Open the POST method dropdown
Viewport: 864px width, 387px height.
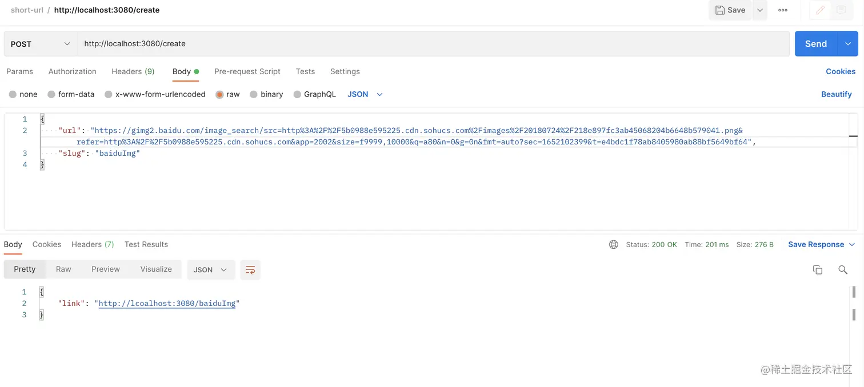pos(40,44)
